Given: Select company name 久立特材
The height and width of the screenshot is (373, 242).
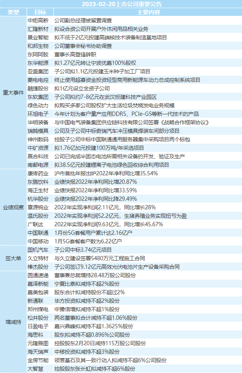Looking at the screenshot, I should click(x=38, y=258).
